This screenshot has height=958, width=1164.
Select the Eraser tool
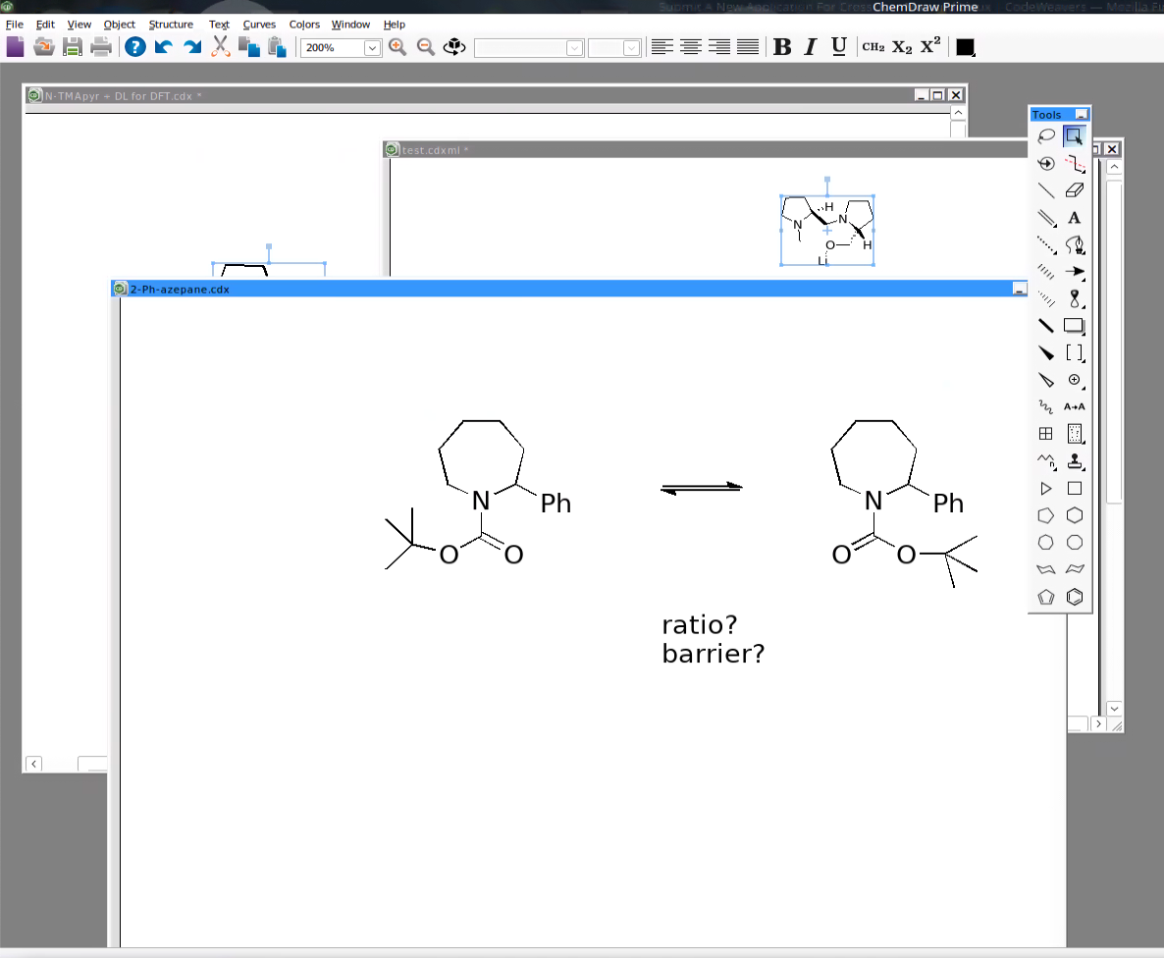click(x=1075, y=189)
